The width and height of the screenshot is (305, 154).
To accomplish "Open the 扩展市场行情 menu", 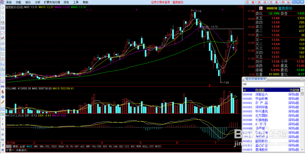I will 52,2.
